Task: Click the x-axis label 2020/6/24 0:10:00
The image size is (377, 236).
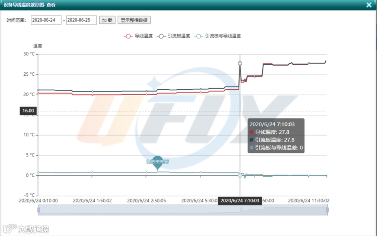Action: point(38,201)
